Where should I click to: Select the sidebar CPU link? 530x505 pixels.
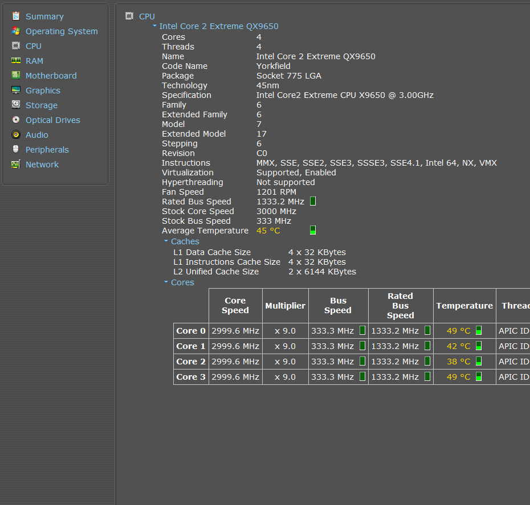34,46
